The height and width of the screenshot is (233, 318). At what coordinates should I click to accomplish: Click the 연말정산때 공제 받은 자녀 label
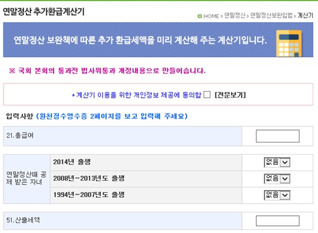pyautogui.click(x=26, y=178)
